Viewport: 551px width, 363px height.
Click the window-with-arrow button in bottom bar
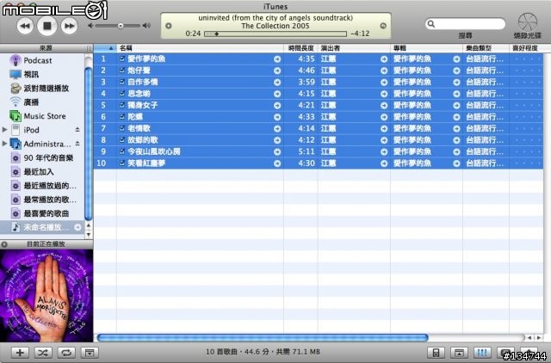click(459, 353)
